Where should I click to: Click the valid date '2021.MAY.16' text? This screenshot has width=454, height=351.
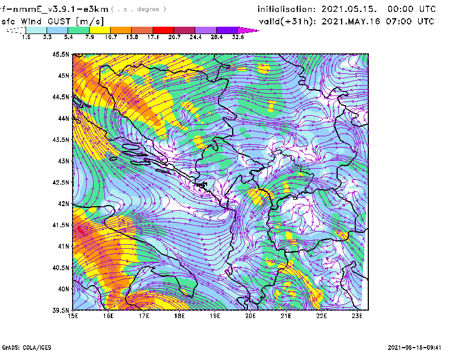351,22
